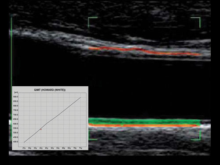Click the lower end of the reference line
Image resolution: width=220 pixels, height=165 pixels.
pyautogui.click(x=24, y=142)
